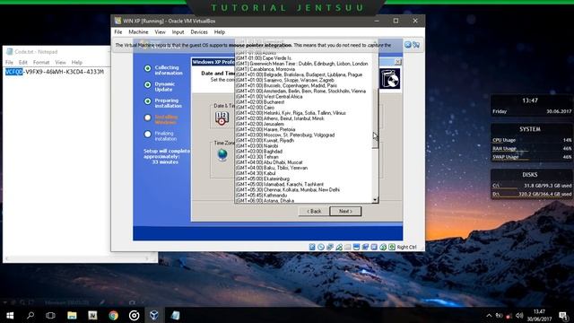
Task: Click the network adapter icon in VirtualBox status bar
Action: 330,247
